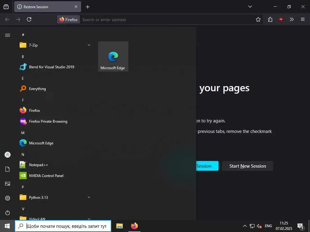Viewport: 310px width, 232px height.
Task: Expand the Python 3.13 folder
Action: [55, 197]
